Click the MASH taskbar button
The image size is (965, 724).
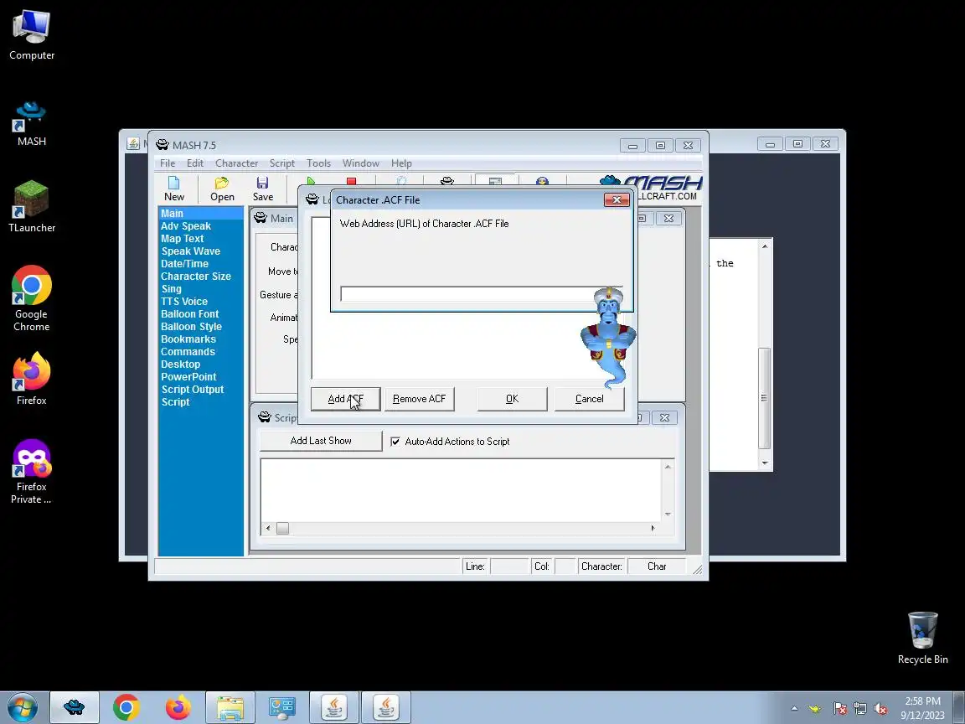(x=74, y=707)
